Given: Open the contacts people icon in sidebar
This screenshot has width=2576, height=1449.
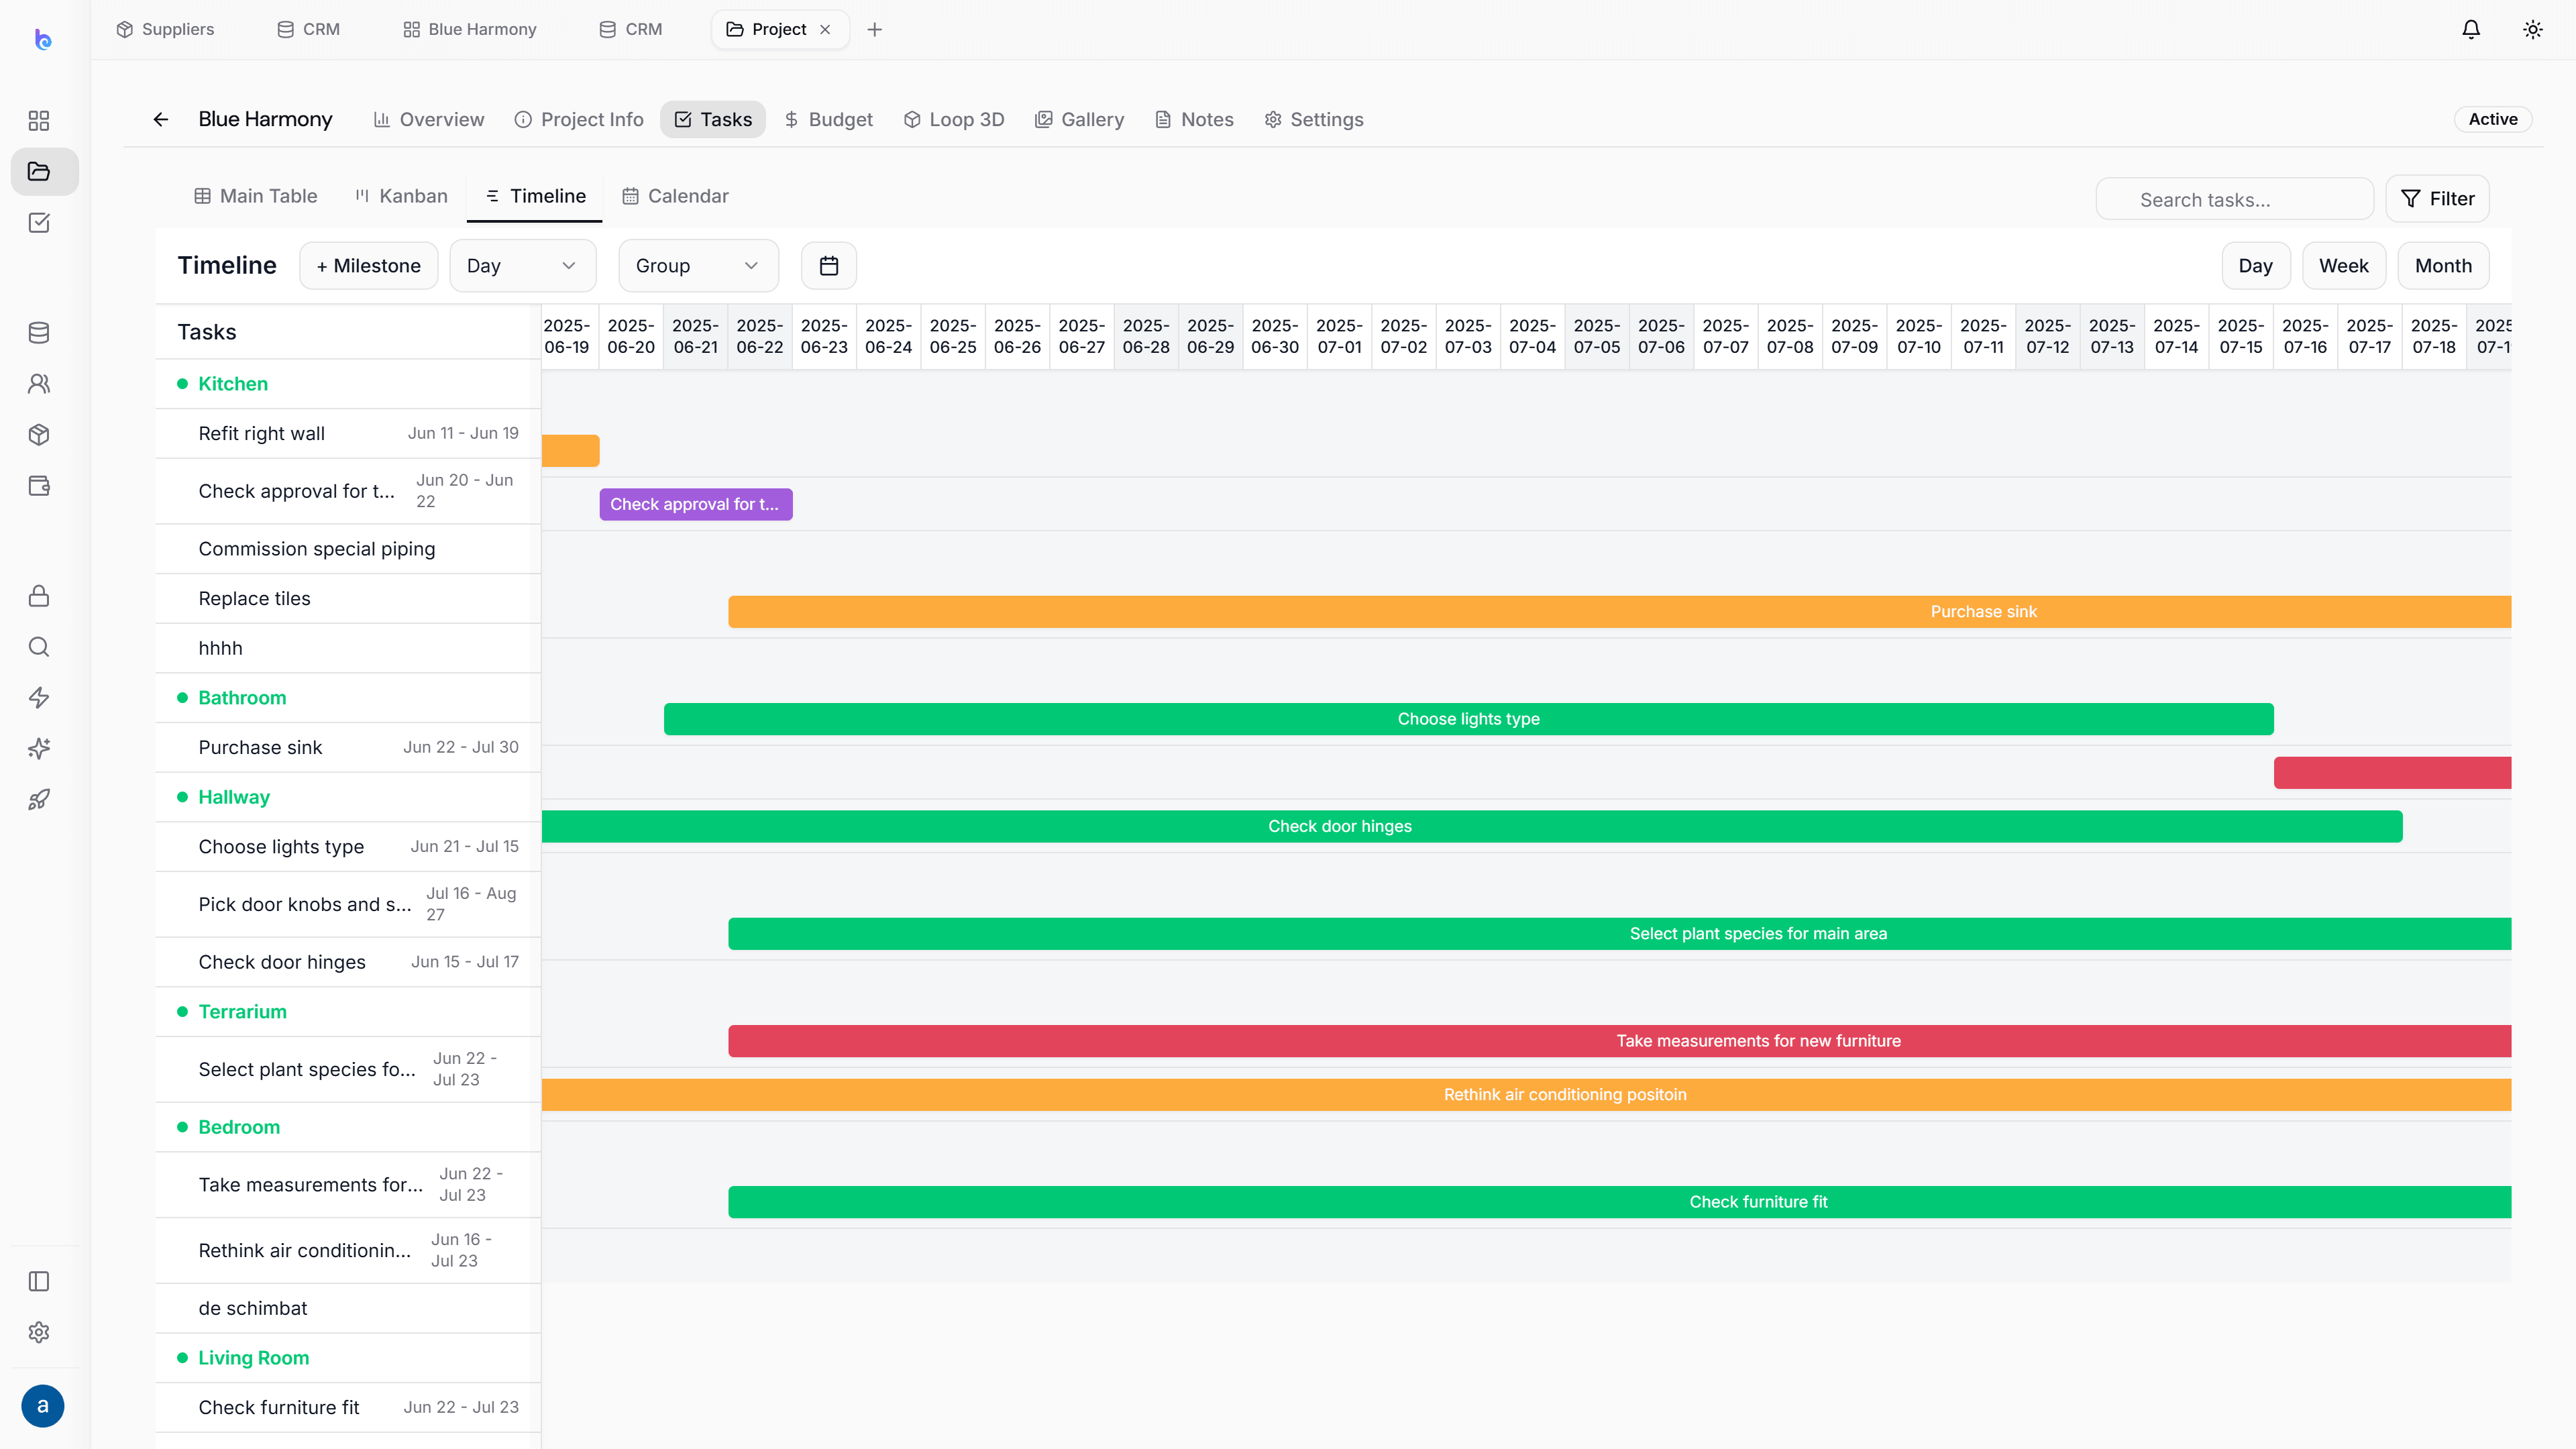Looking at the screenshot, I should pyautogui.click(x=39, y=384).
